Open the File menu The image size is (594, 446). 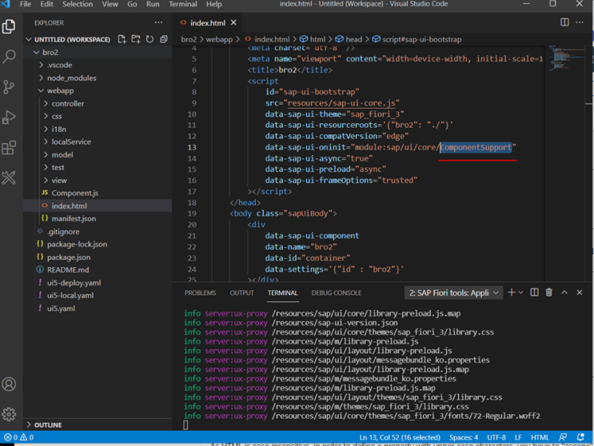tap(26, 4)
